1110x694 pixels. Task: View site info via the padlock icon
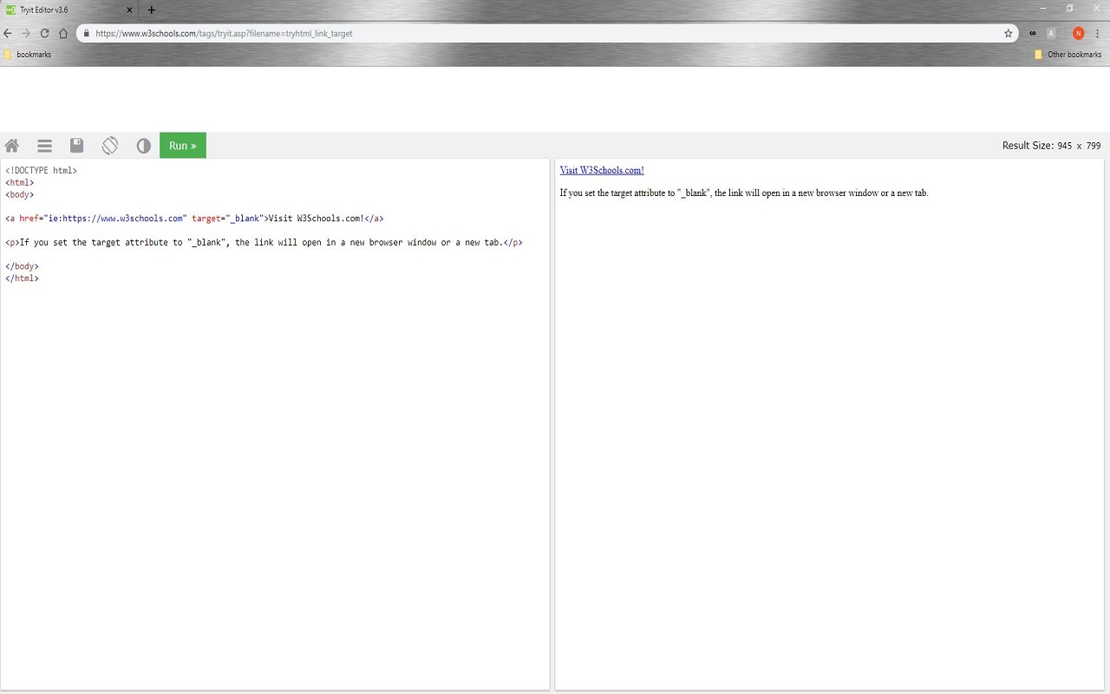tap(86, 33)
